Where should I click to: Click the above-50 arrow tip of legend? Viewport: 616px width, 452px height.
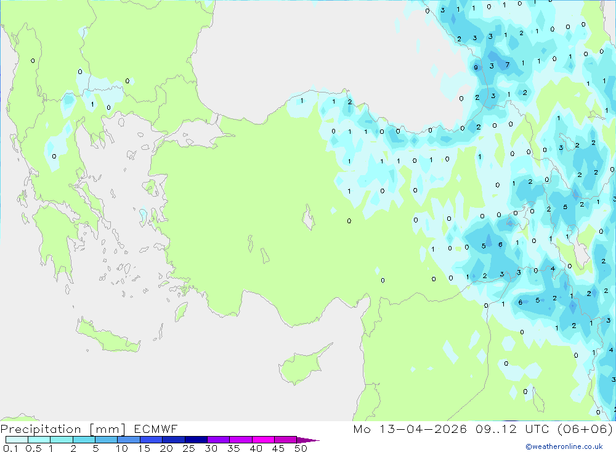pyautogui.click(x=308, y=440)
